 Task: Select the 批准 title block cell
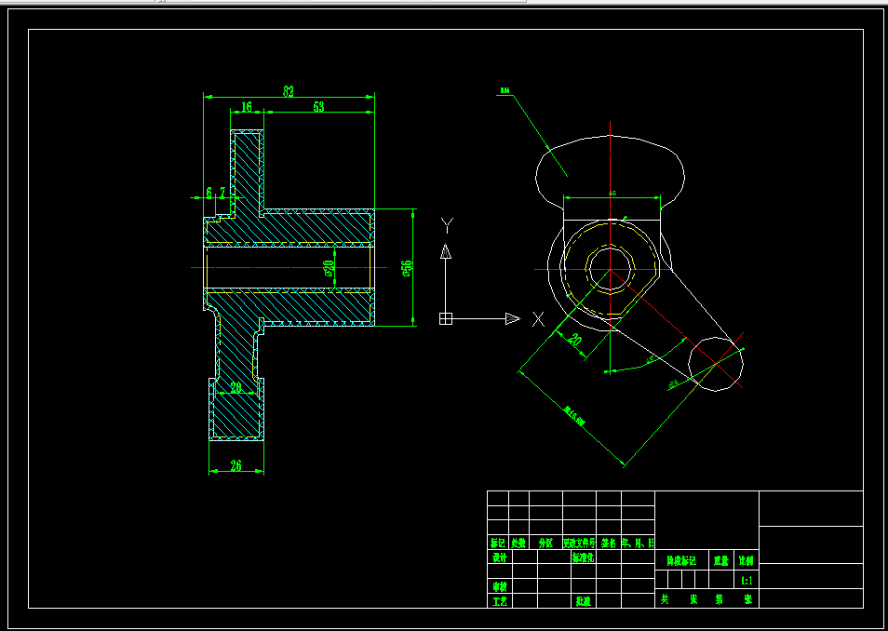point(583,601)
